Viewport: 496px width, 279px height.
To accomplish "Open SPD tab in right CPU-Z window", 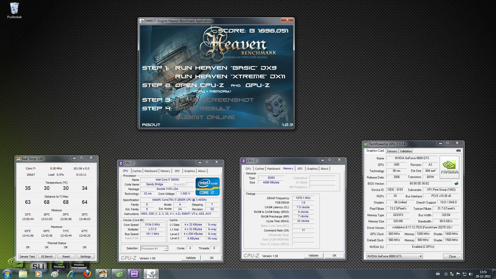I will (x=300, y=169).
